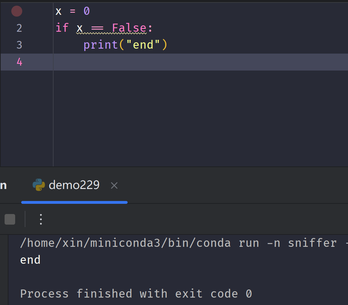
Task: Click the stop square icon in the run panel
Action: (10, 219)
